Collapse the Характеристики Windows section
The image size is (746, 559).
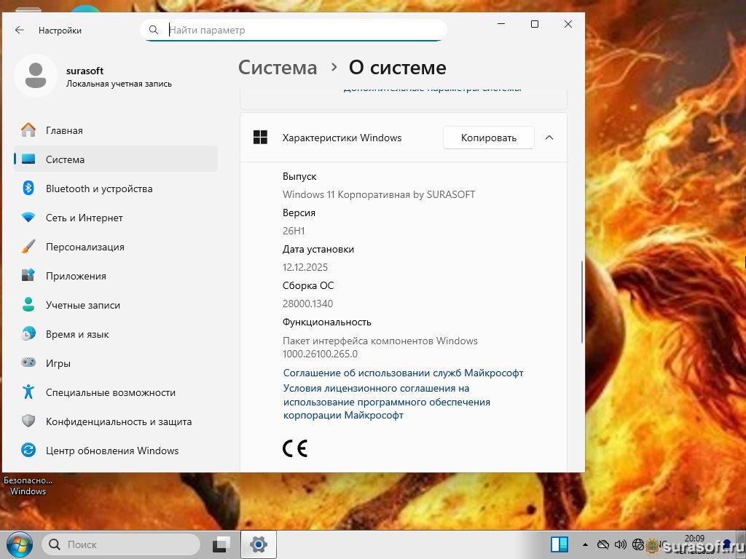(x=549, y=138)
